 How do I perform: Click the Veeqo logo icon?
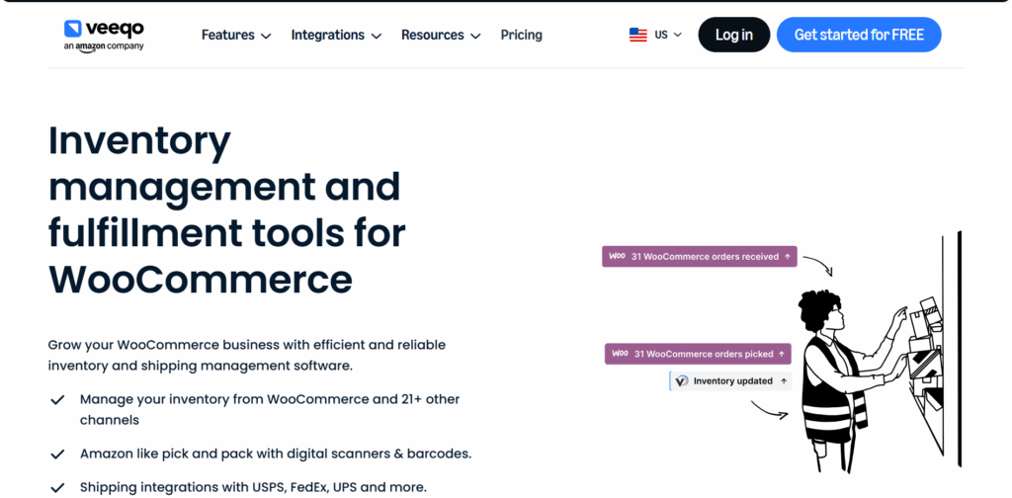coord(72,29)
